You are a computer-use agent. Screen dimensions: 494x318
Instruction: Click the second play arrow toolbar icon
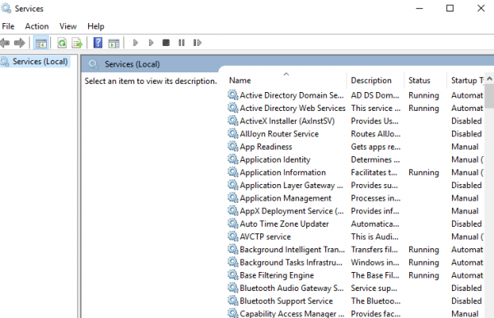click(x=151, y=43)
